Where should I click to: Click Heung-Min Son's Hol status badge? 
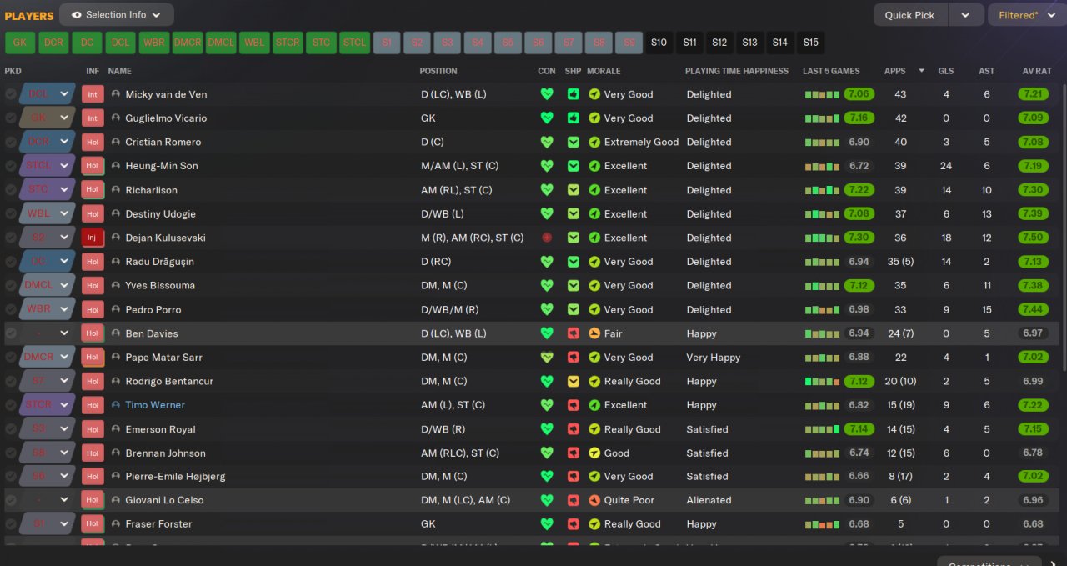click(x=93, y=166)
